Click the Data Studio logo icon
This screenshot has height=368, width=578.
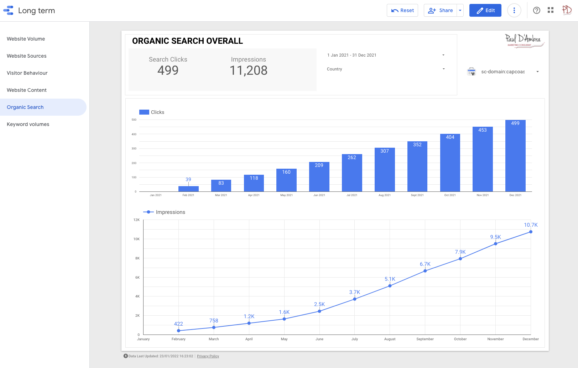pyautogui.click(x=8, y=10)
